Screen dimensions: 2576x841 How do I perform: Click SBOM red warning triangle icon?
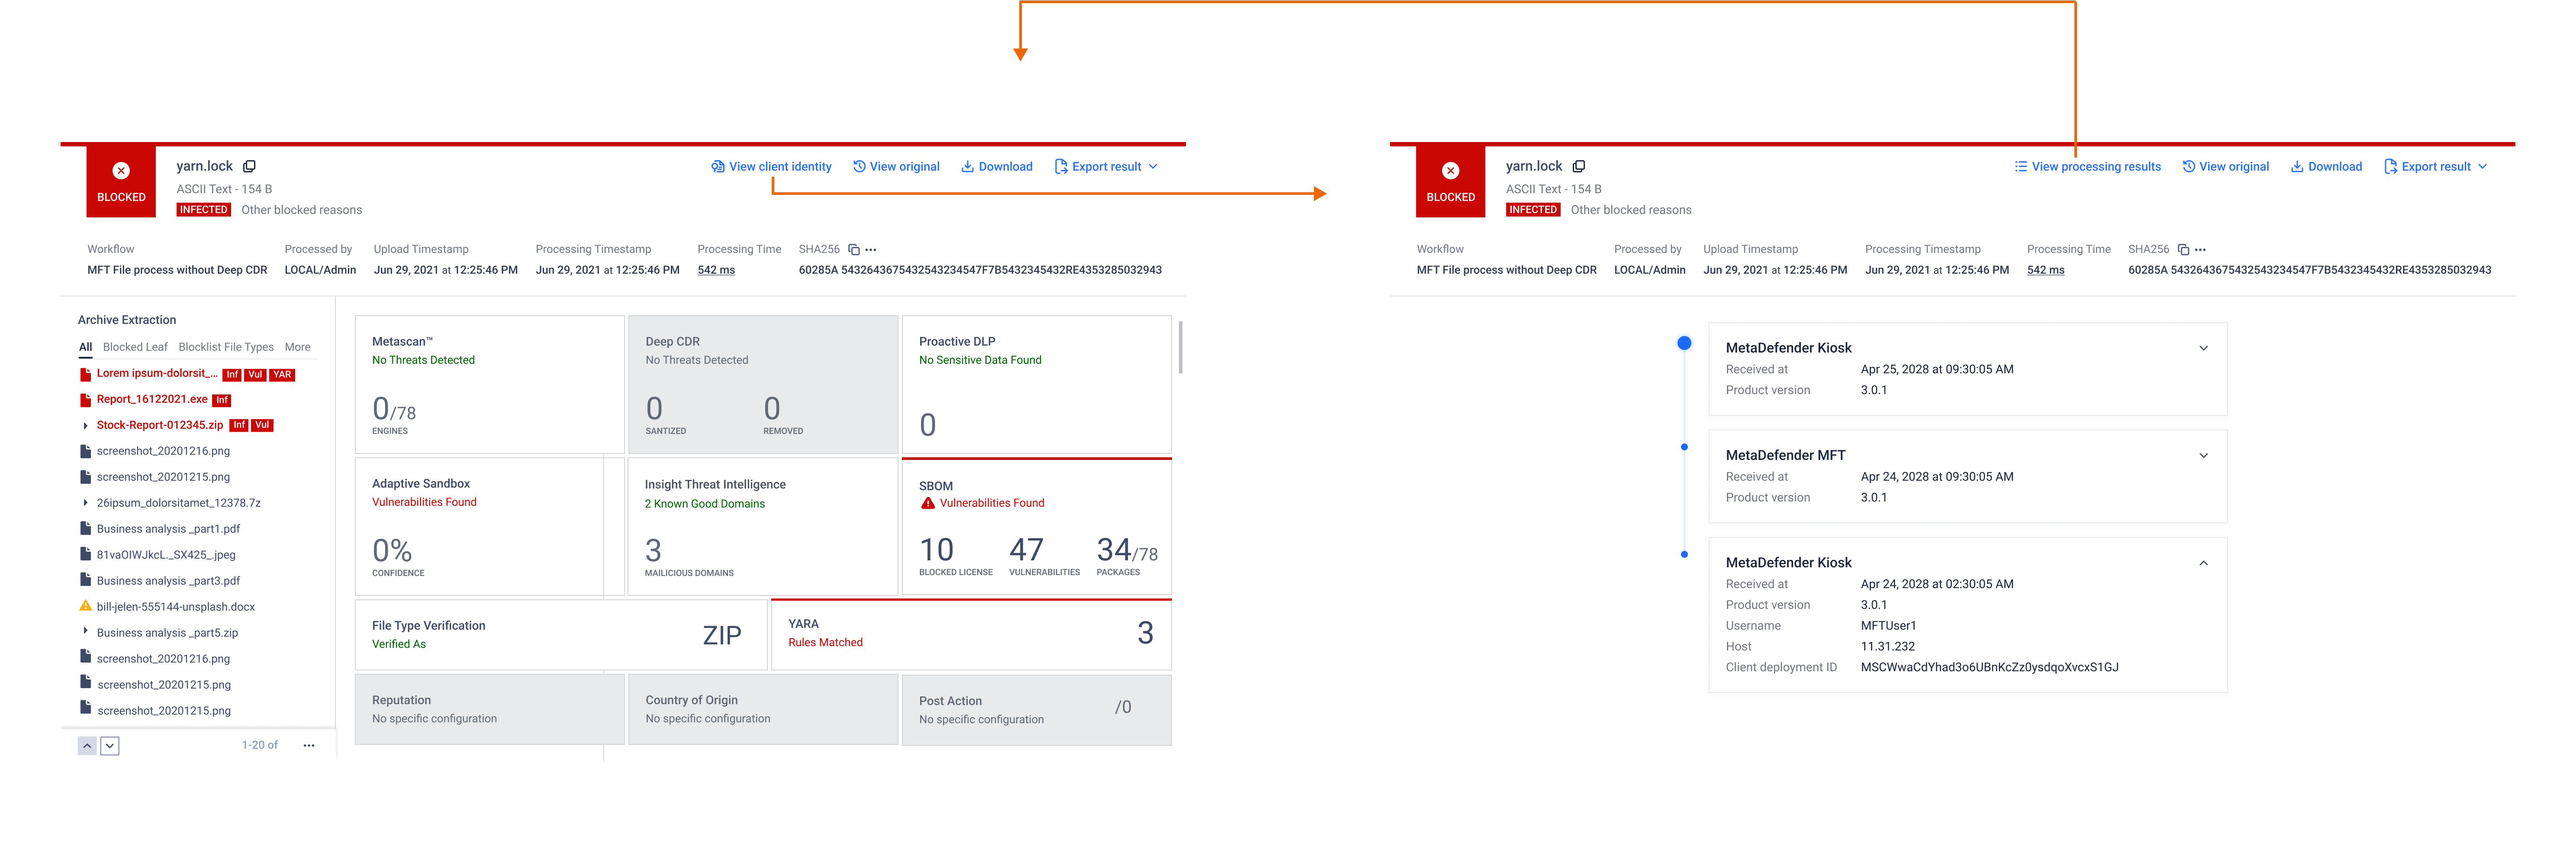point(928,504)
